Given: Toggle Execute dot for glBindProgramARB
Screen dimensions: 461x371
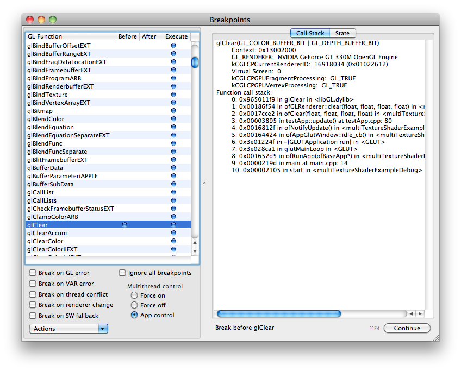Looking at the screenshot, I should (x=173, y=78).
